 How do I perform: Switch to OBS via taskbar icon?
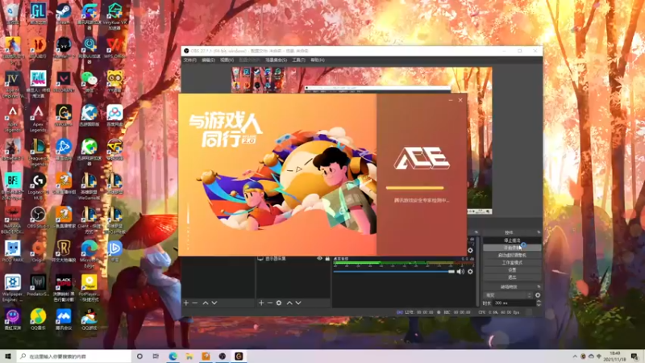click(223, 357)
